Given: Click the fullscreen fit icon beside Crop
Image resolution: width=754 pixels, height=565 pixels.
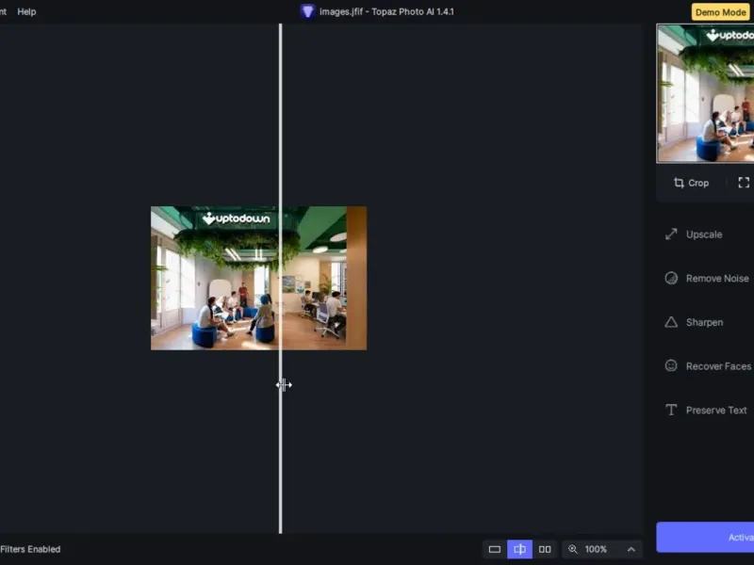Looking at the screenshot, I should pos(744,183).
